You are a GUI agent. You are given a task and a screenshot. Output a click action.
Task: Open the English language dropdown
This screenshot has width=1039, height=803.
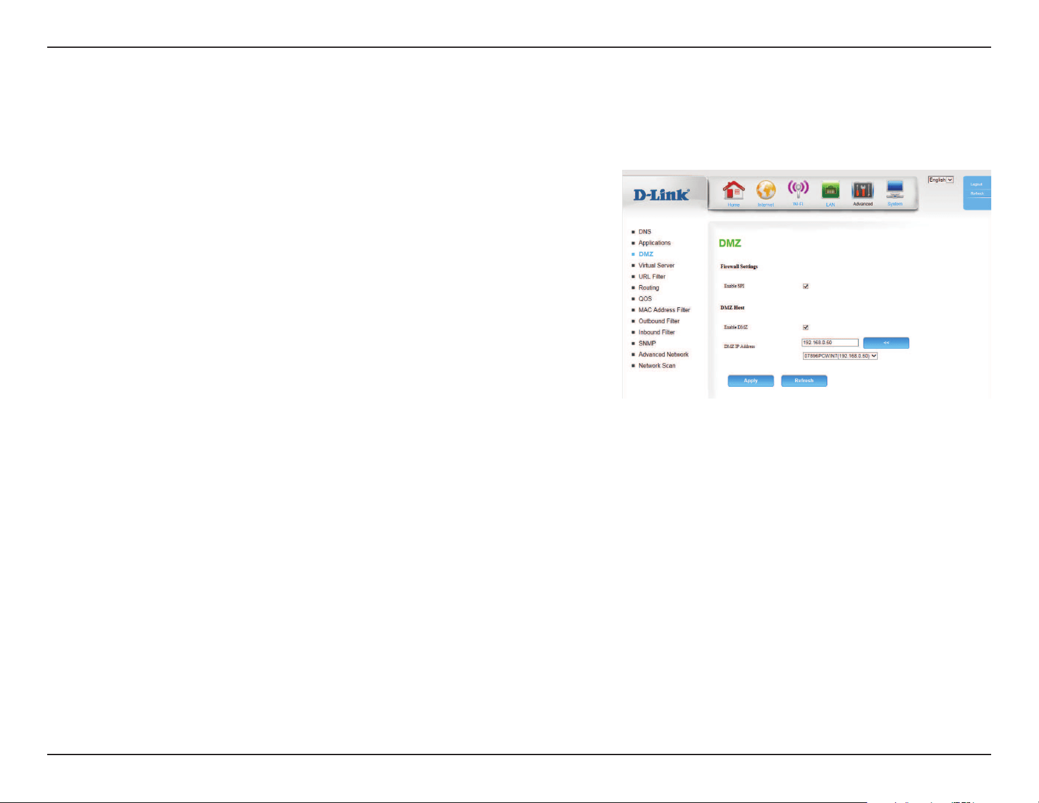point(941,180)
